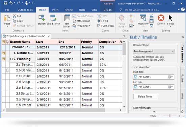The image size is (186, 127).
Task: Click the MapView icon
Action: coord(143,18)
